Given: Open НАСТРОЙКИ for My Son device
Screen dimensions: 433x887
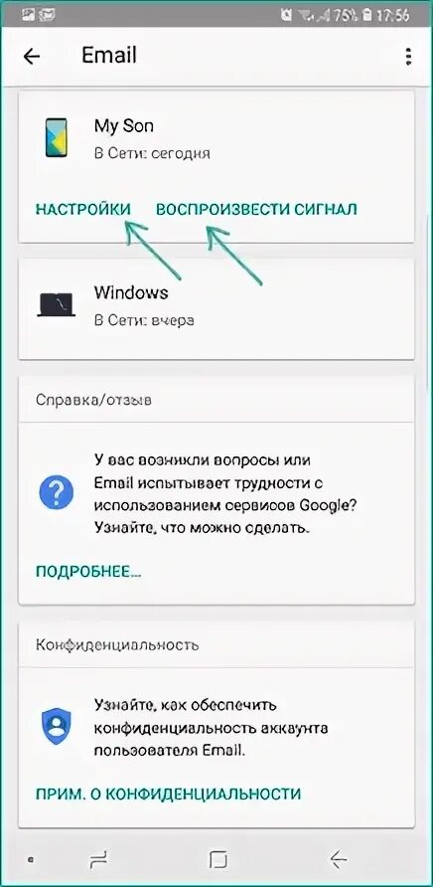Looking at the screenshot, I should tap(83, 209).
